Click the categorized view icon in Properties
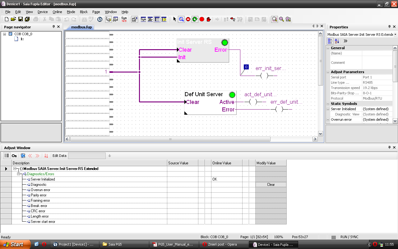Screen dimensions: 398x249 330,41
